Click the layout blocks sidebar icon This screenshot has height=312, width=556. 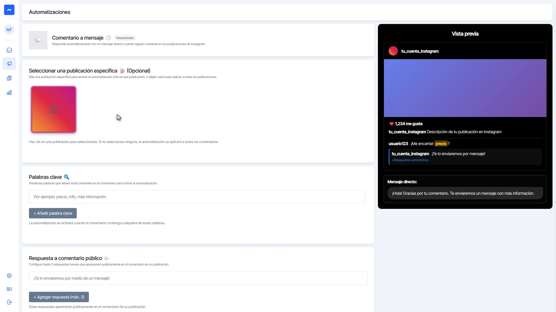click(9, 289)
